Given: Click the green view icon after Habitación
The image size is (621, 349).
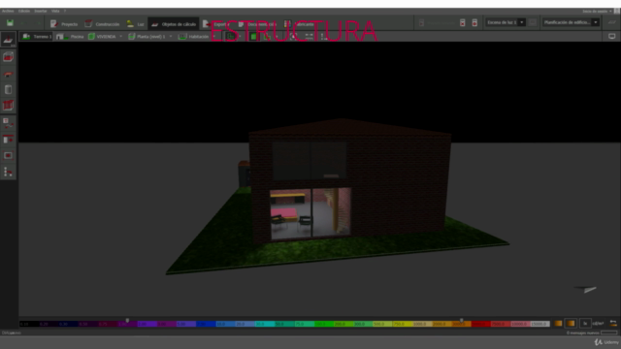Looking at the screenshot, I should (x=231, y=37).
